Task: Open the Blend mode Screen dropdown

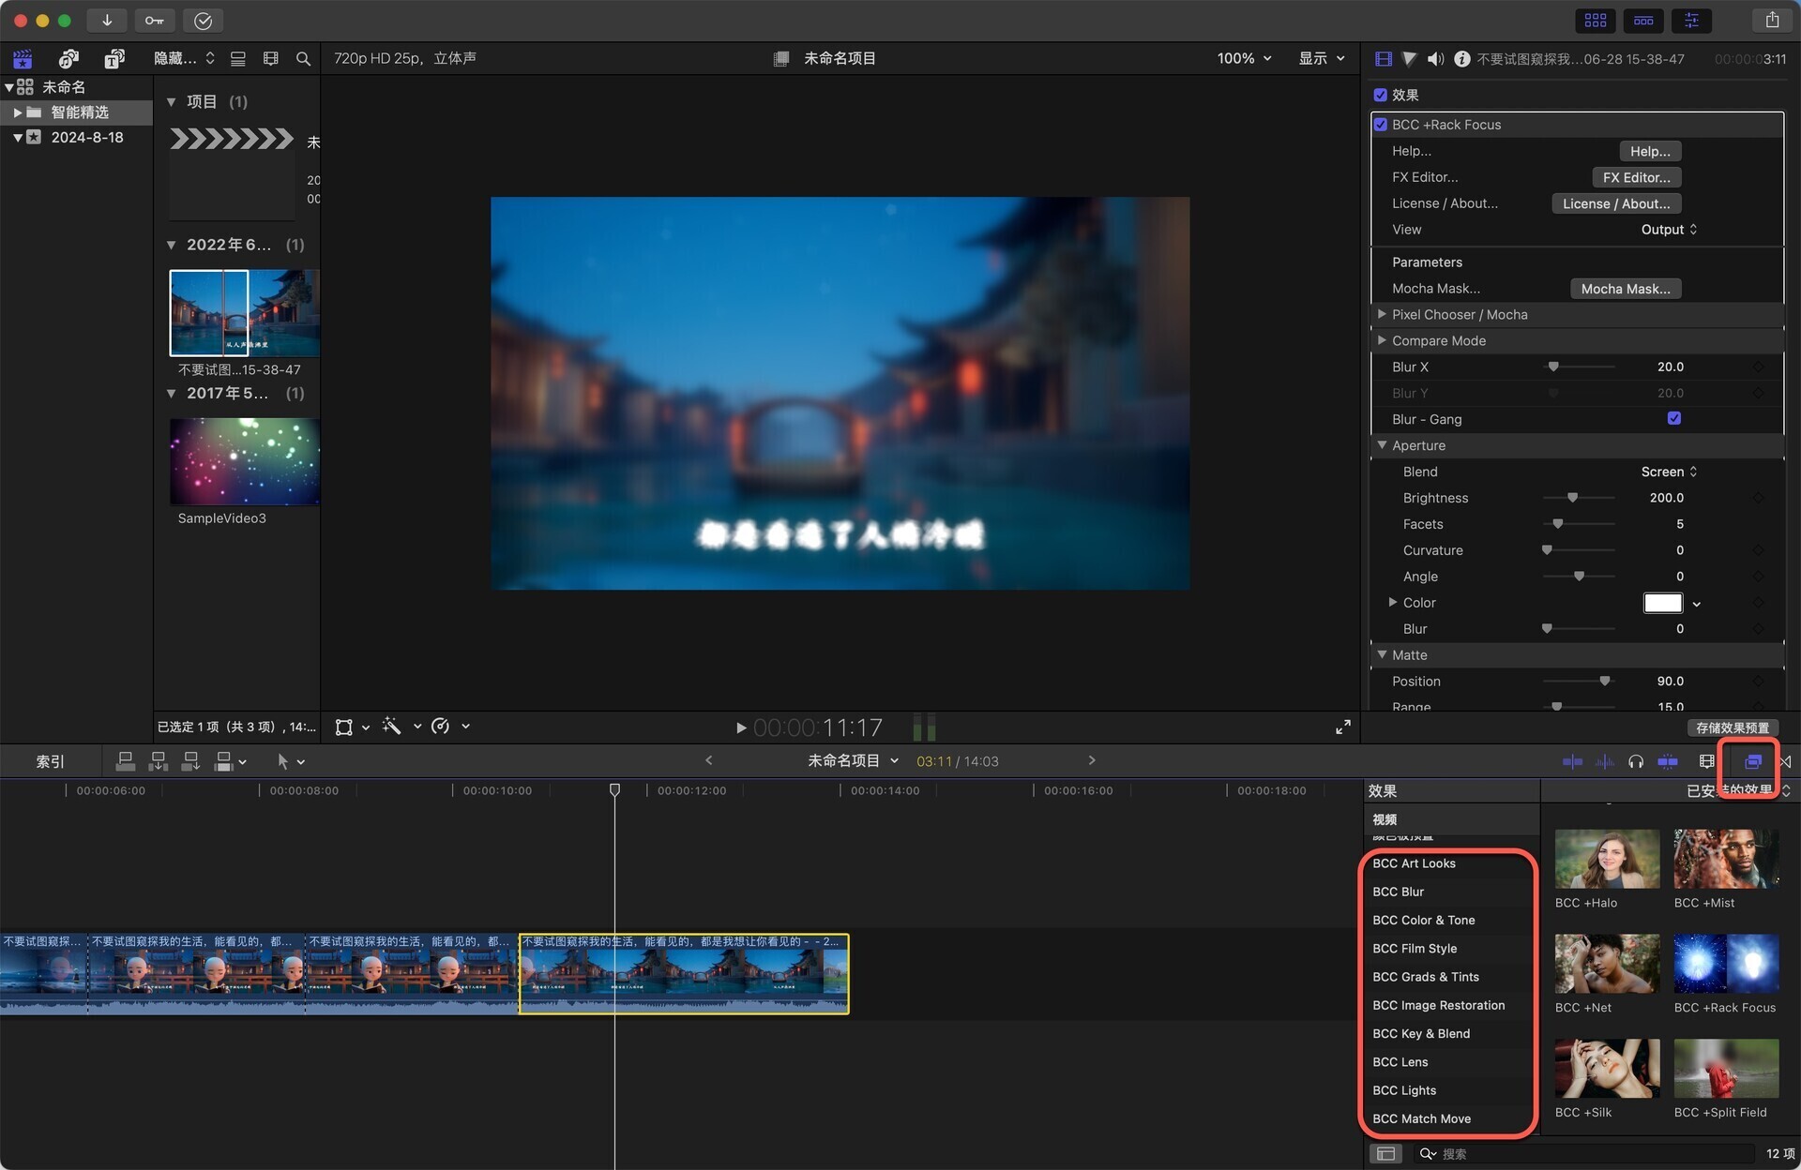Action: 1669,472
